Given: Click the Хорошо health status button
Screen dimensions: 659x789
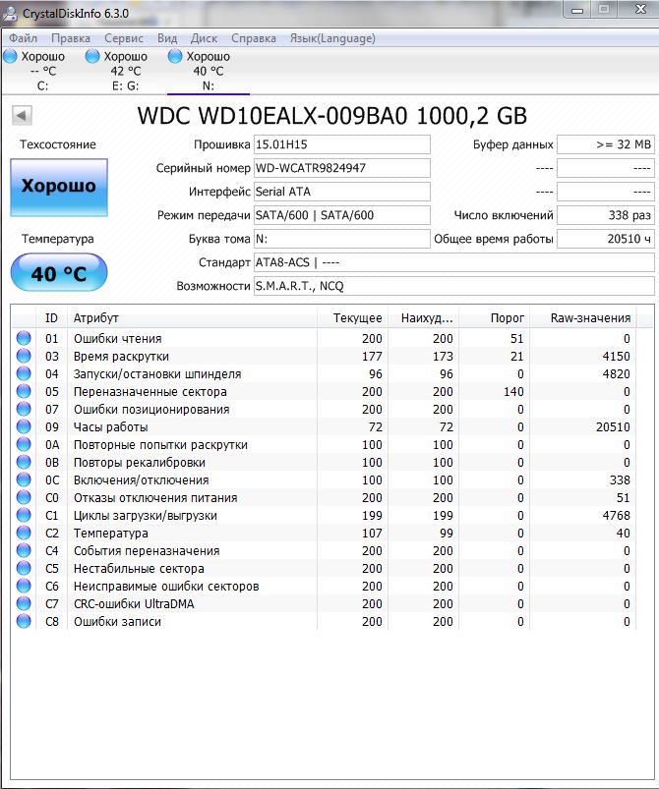Looking at the screenshot, I should click(59, 188).
